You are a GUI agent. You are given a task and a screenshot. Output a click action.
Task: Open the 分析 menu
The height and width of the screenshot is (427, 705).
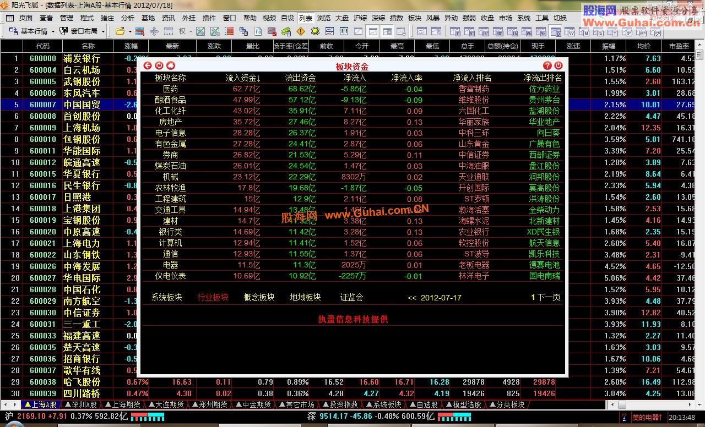(x=128, y=18)
